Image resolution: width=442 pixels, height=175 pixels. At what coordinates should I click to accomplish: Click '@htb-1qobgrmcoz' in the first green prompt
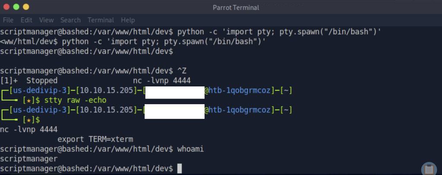tap(238, 91)
